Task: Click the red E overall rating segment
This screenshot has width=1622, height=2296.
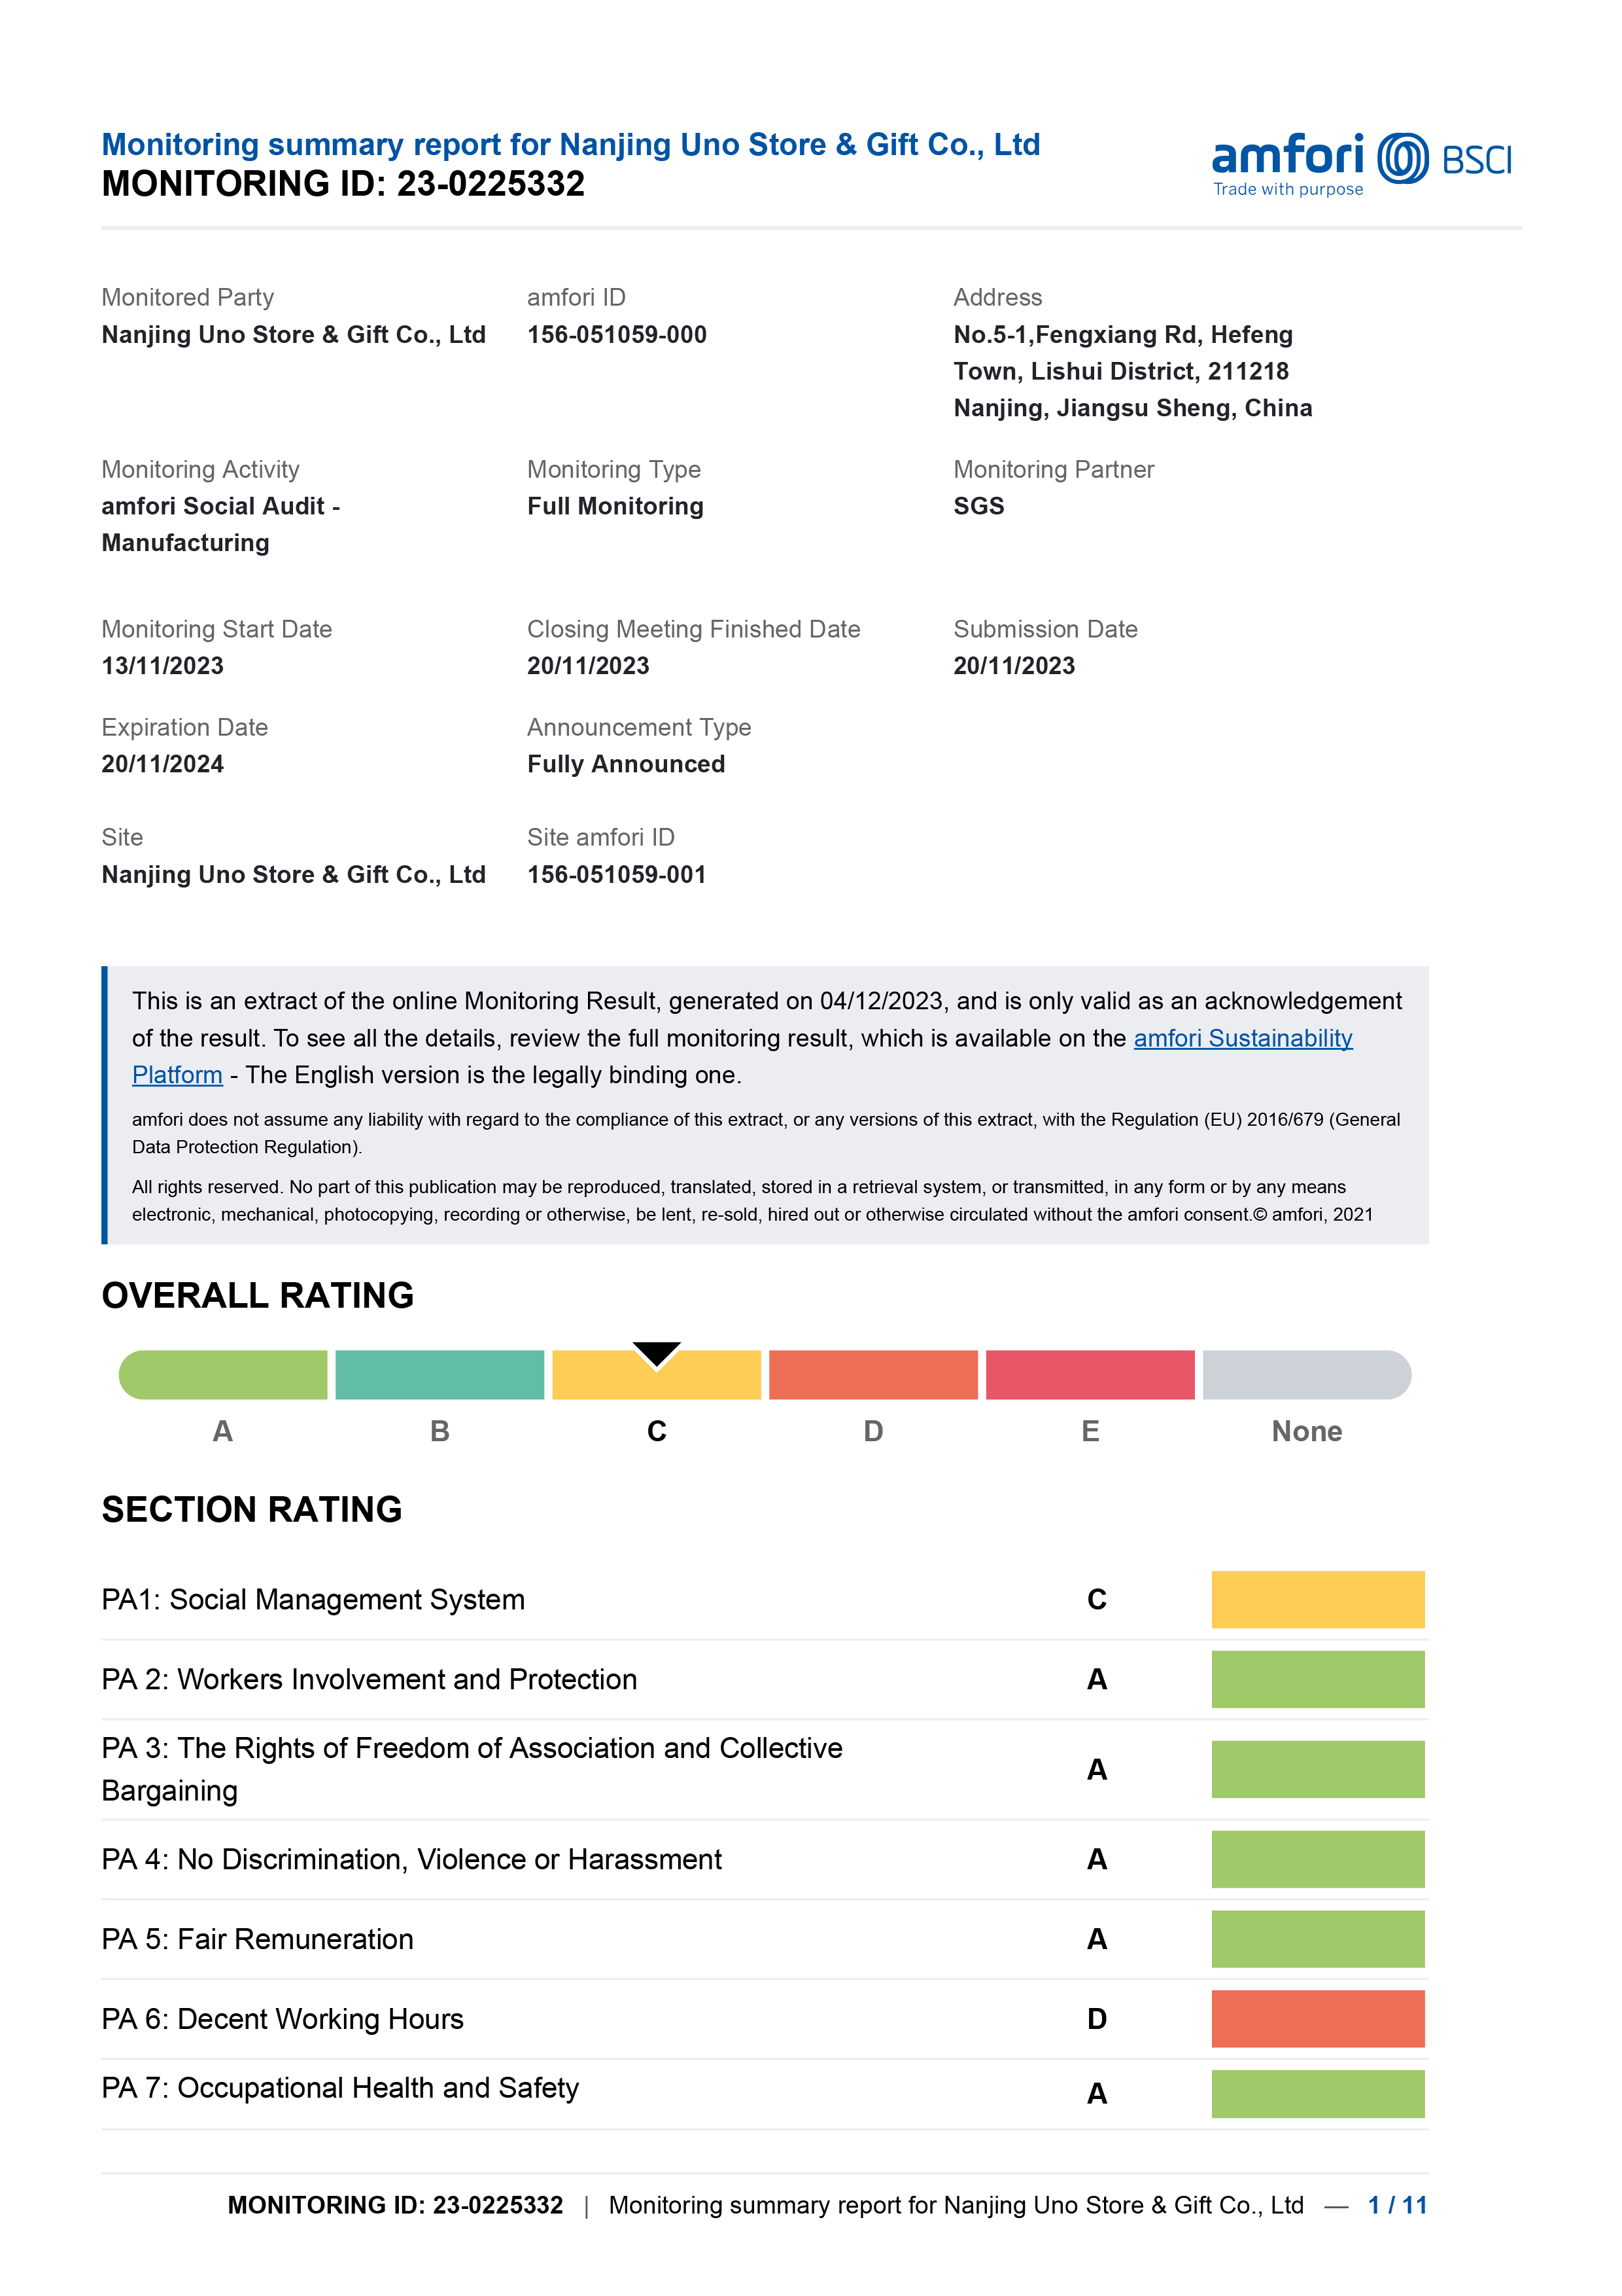Action: pyautogui.click(x=1090, y=1375)
